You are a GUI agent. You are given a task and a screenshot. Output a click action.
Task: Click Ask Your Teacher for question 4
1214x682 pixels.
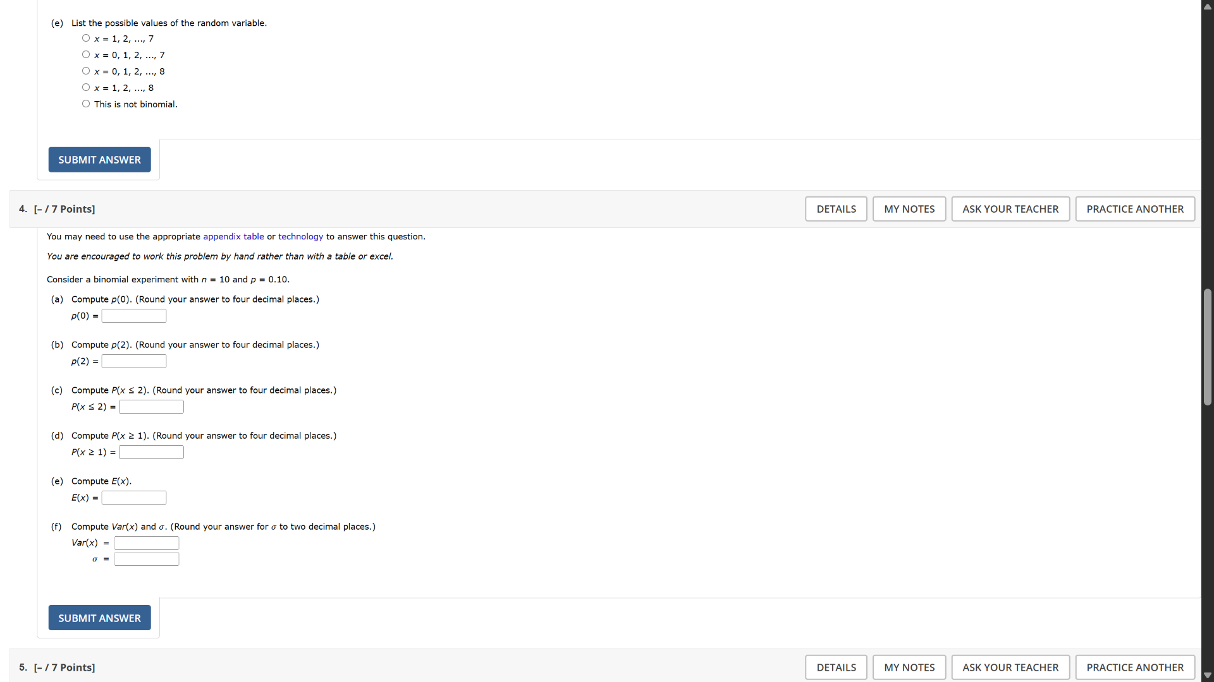(x=1010, y=209)
